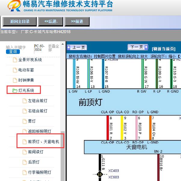
Task: Click the page icon beside 时钟弹黄
Action: point(15,80)
